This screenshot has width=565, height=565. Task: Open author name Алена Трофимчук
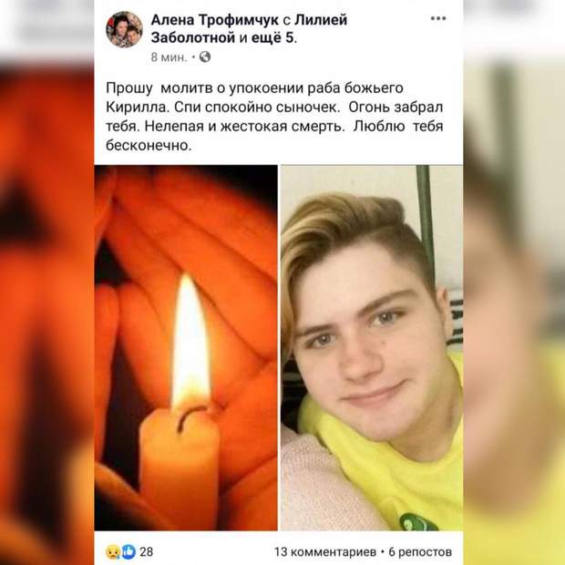click(215, 20)
